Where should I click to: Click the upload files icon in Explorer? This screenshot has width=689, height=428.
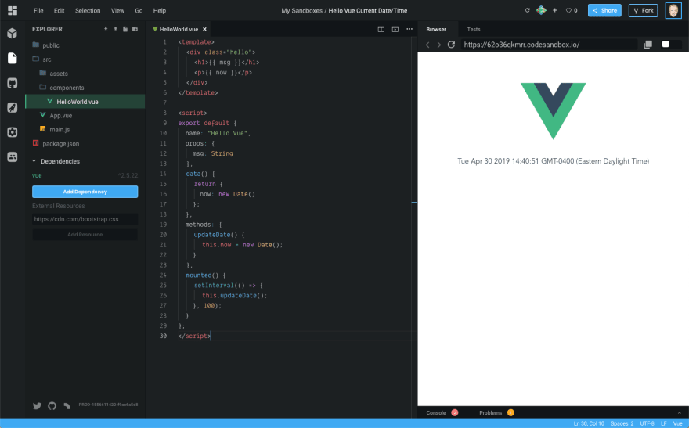(116, 29)
